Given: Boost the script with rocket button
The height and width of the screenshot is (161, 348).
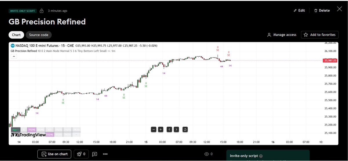Looking at the screenshot, I should click(x=81, y=154).
